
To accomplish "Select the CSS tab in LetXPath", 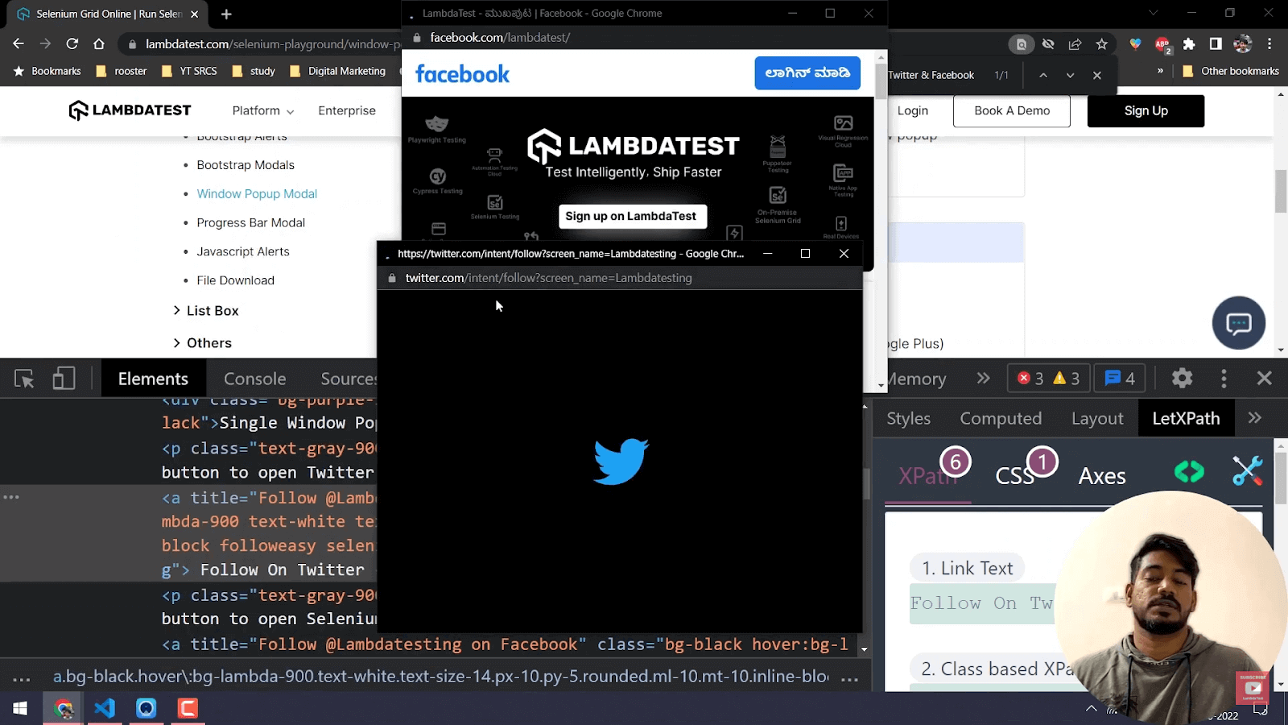I will [x=1013, y=476].
